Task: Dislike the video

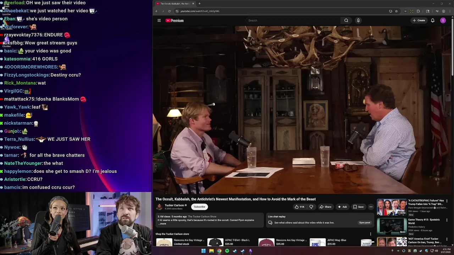Action: click(x=311, y=207)
